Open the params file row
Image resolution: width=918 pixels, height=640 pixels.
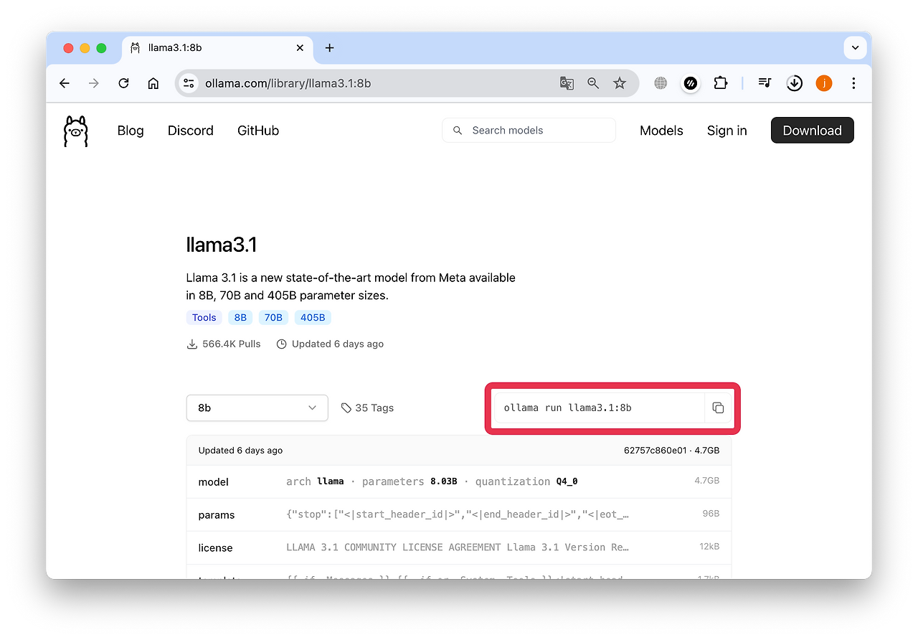(x=459, y=514)
